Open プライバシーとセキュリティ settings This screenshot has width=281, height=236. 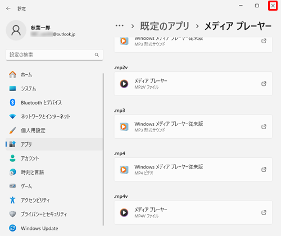tap(54, 214)
